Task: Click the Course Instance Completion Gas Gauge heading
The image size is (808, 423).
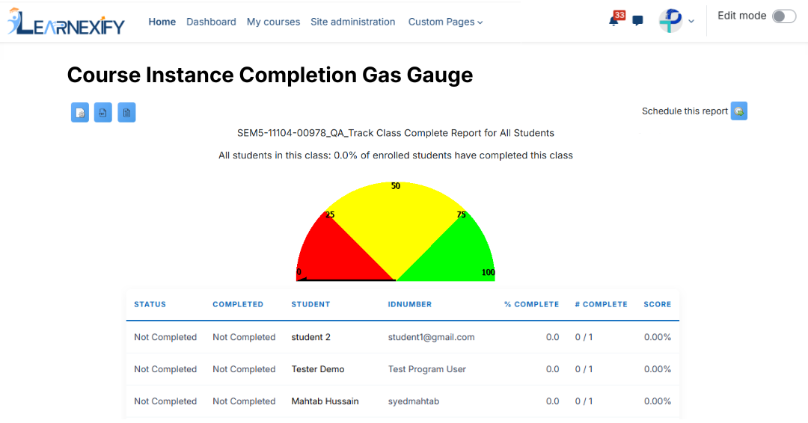Action: (x=270, y=75)
